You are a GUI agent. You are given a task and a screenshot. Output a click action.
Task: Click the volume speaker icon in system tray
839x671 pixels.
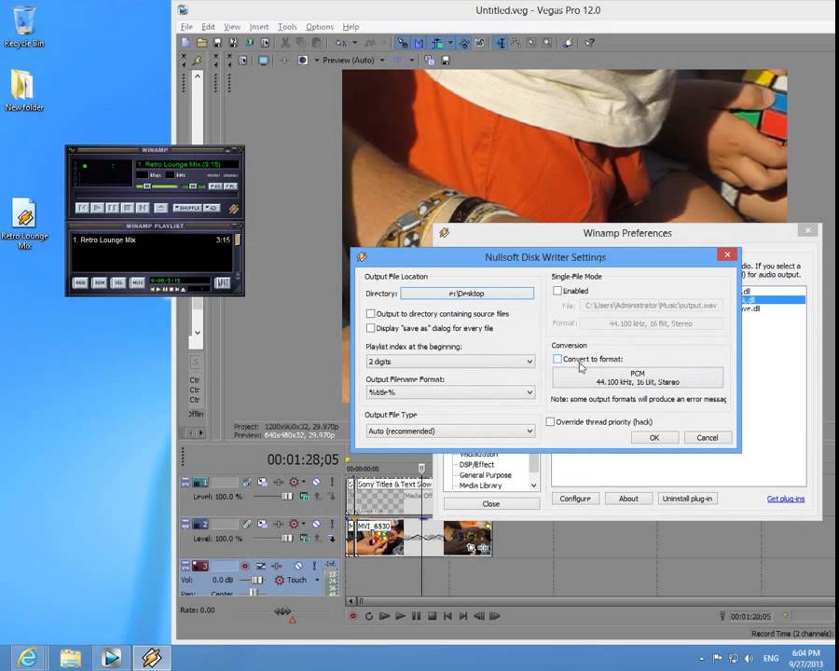point(750,658)
